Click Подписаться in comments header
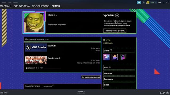 pyautogui.click(x=48, y=86)
